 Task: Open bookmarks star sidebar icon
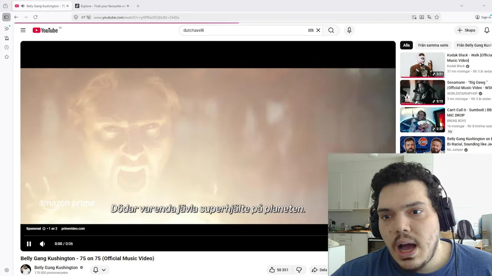click(7, 57)
